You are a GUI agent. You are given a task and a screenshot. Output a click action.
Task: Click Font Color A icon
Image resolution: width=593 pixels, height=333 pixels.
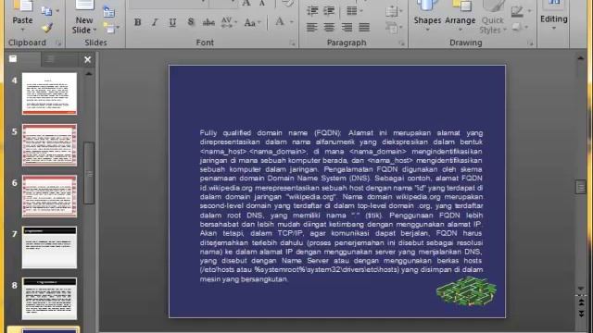pyautogui.click(x=280, y=22)
